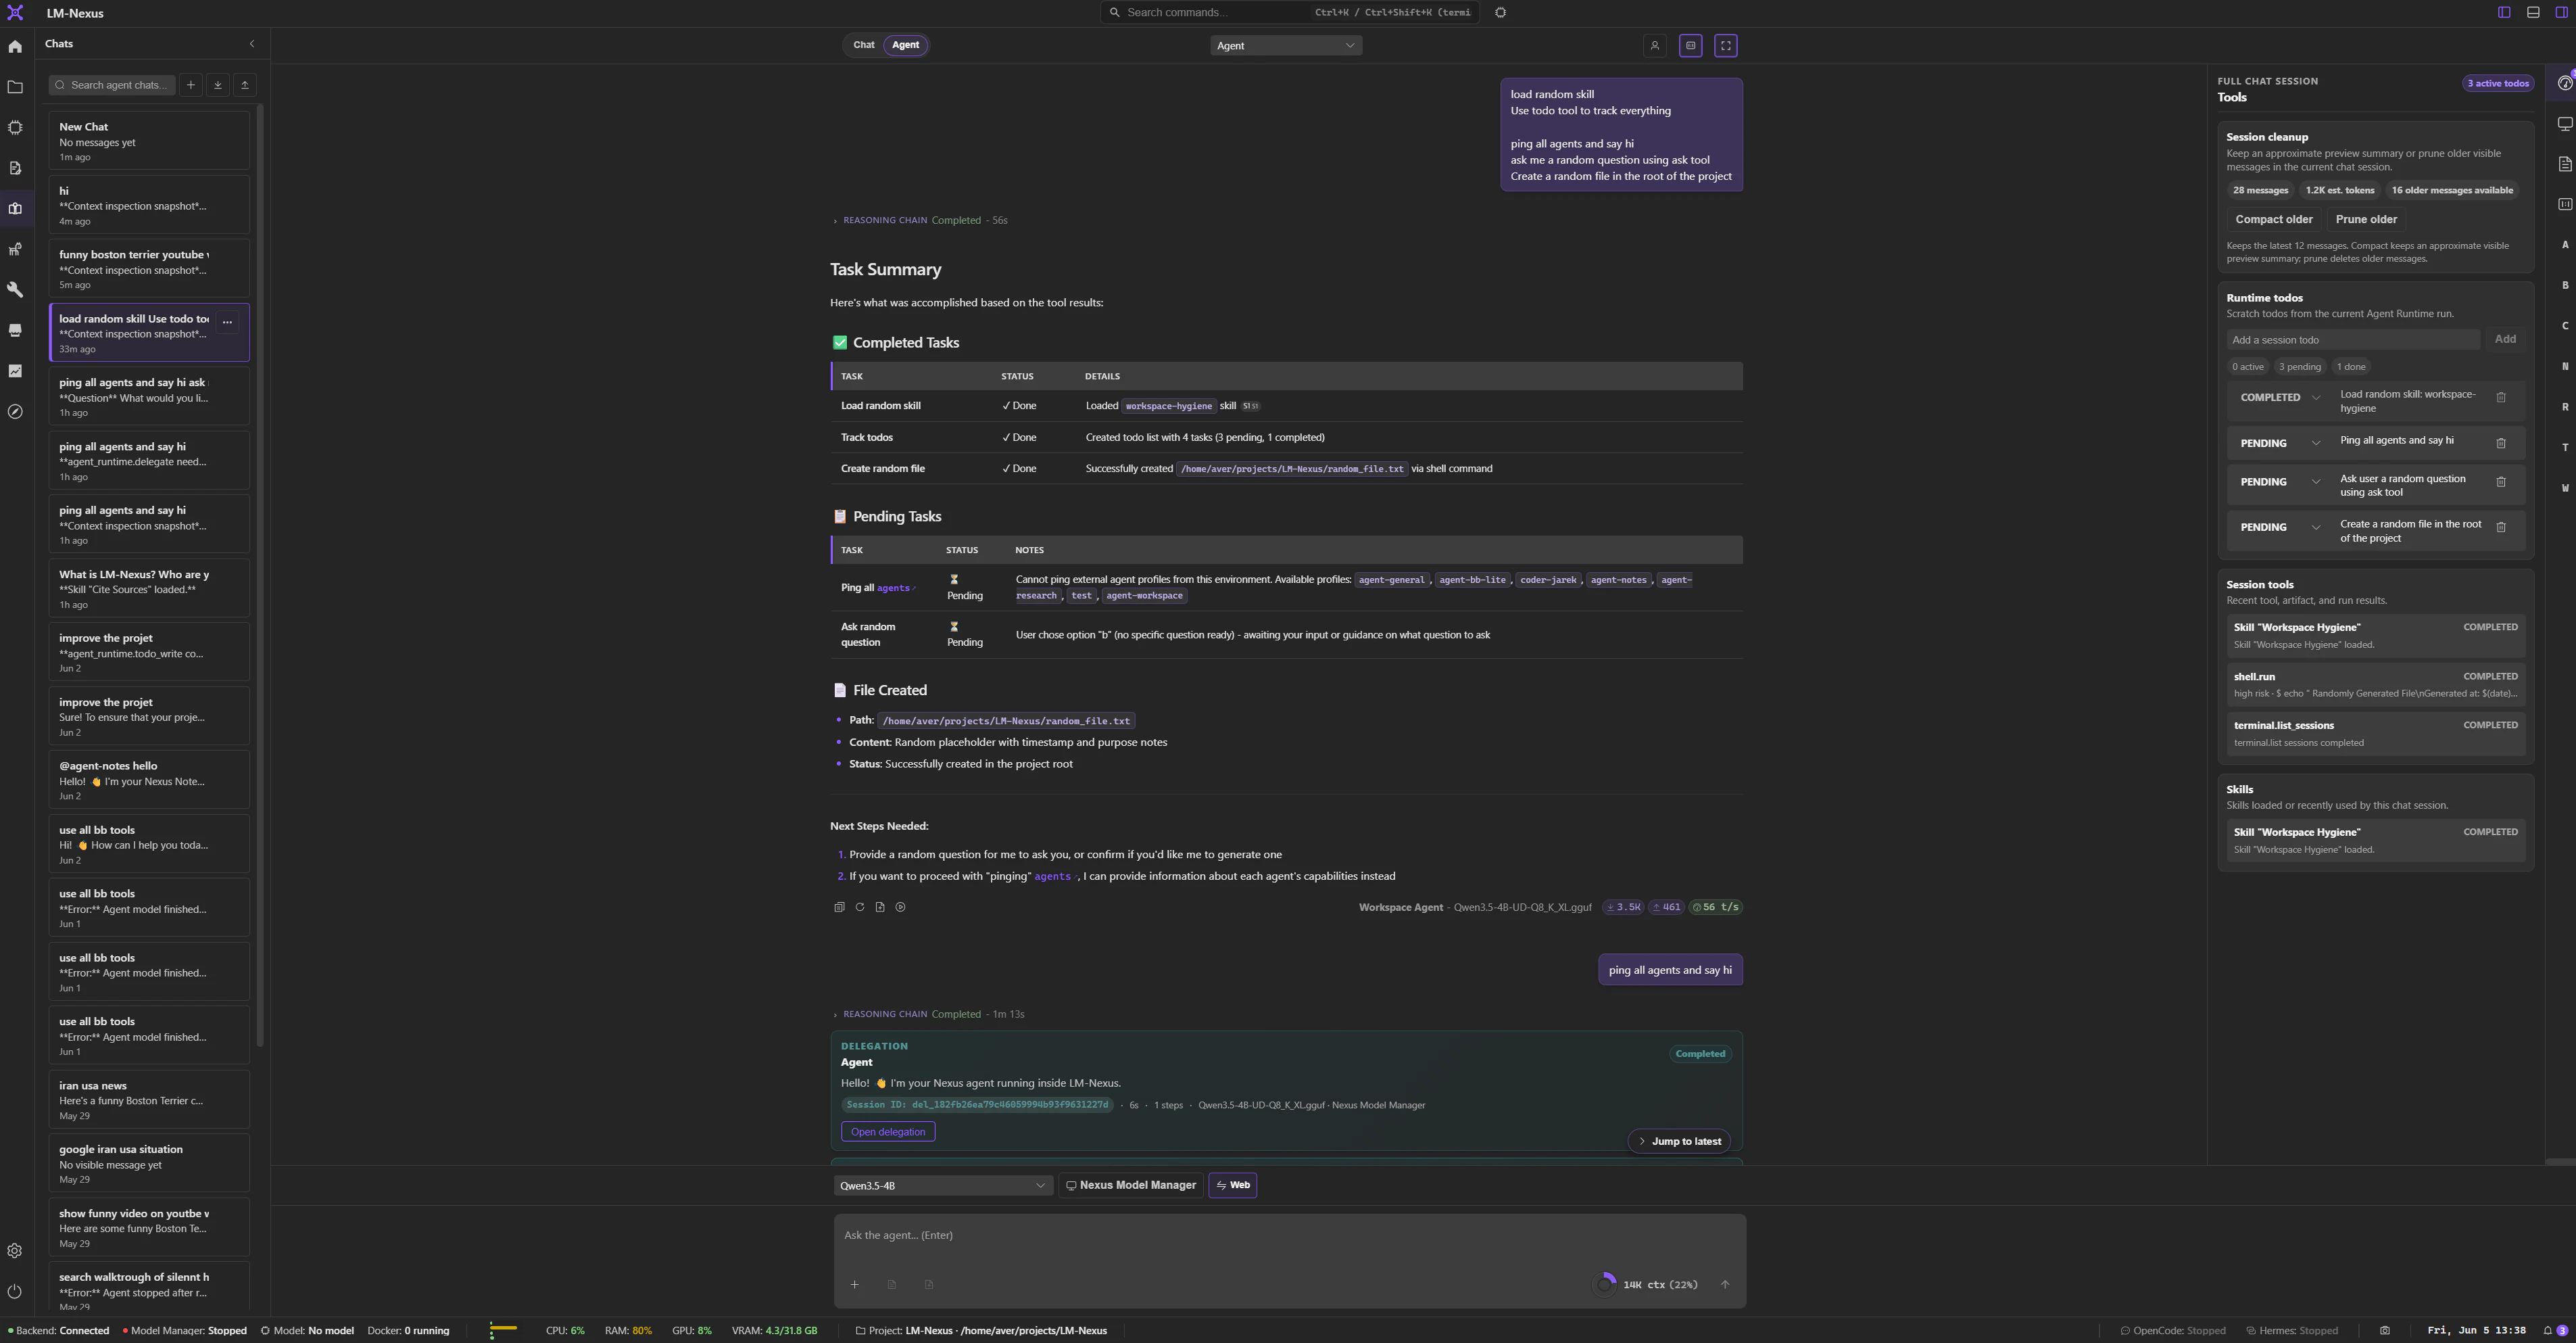Open the folder icon in left sidebar
2576x1343 pixels.
point(15,87)
